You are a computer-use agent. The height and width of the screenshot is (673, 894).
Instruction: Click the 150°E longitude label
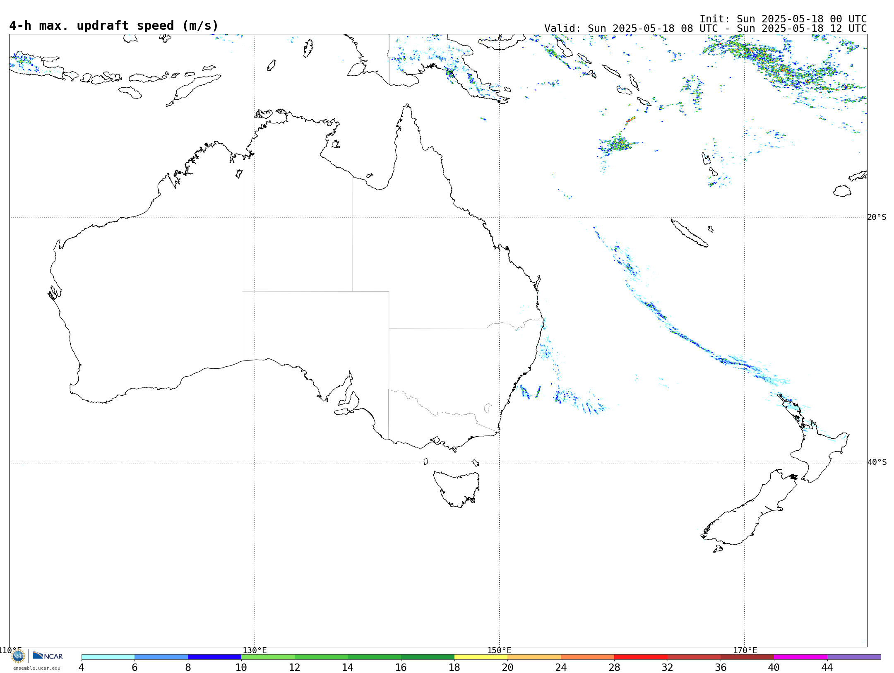click(x=499, y=651)
